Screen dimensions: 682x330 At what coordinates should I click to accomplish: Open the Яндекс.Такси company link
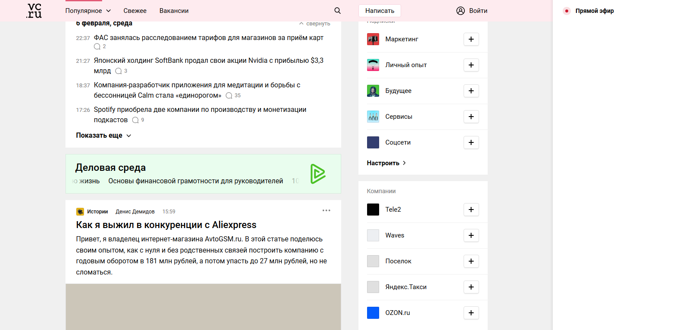406,287
